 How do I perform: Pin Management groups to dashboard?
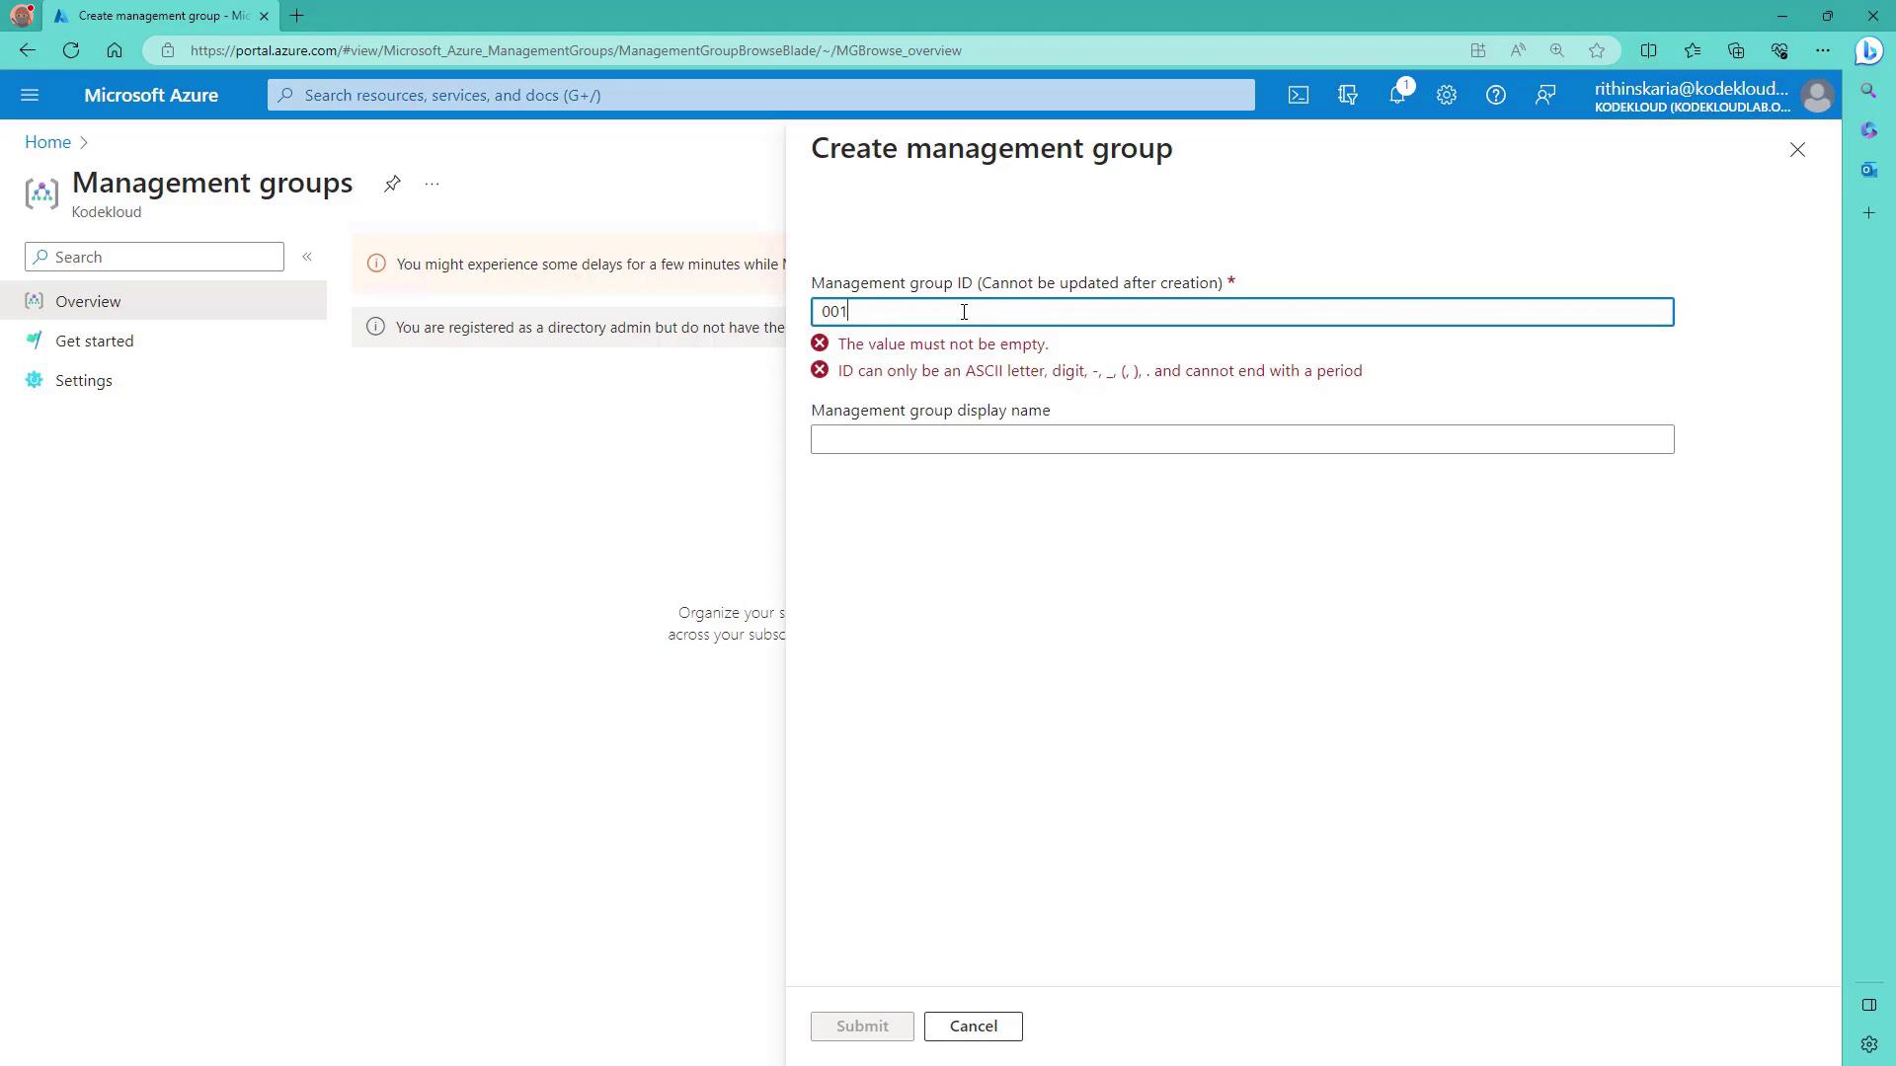pyautogui.click(x=392, y=184)
